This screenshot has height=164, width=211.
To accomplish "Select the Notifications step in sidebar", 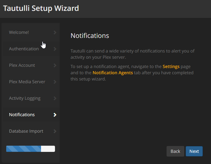I will [x=22, y=115].
